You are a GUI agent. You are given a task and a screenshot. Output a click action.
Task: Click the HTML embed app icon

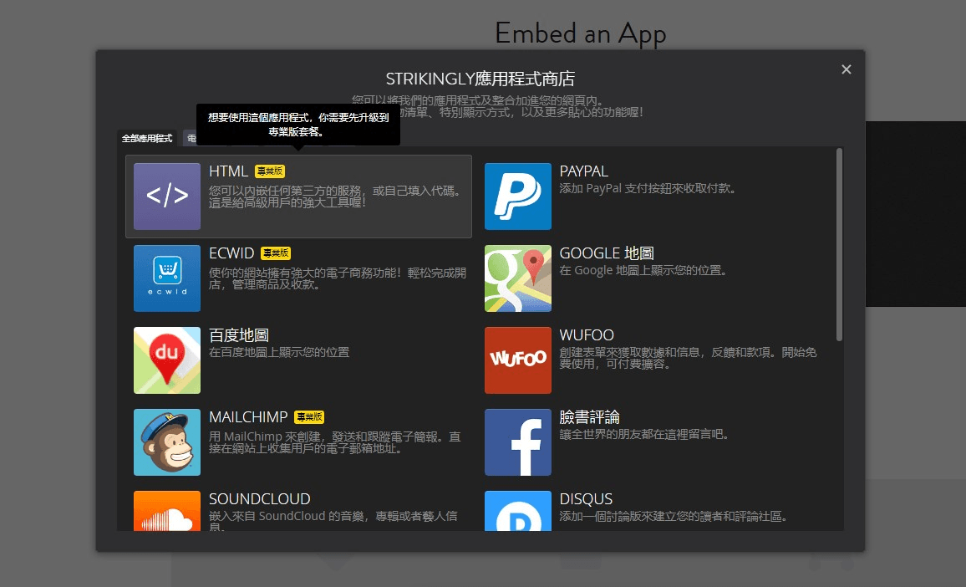pos(166,197)
